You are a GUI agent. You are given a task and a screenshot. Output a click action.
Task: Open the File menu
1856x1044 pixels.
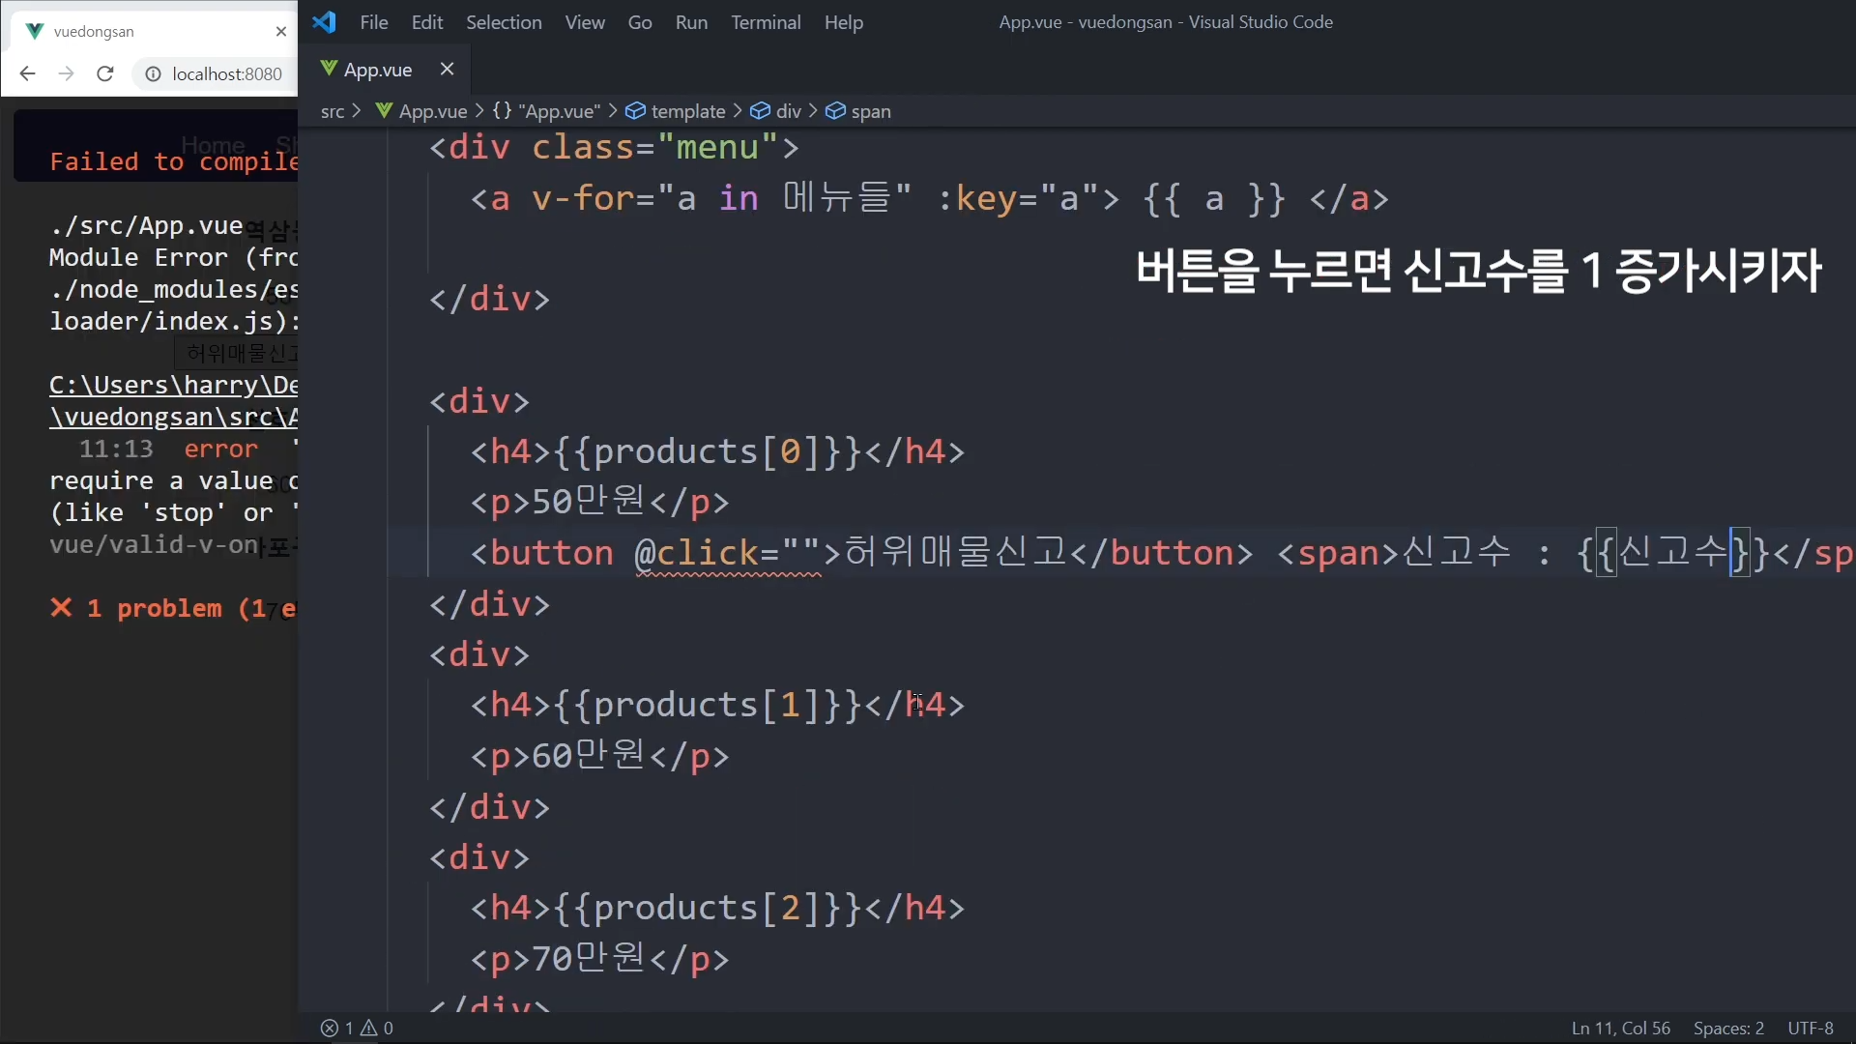tap(373, 22)
